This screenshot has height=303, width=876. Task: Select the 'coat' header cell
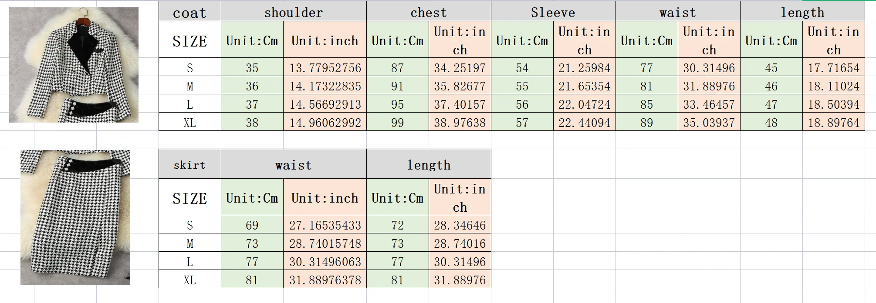[x=189, y=13]
